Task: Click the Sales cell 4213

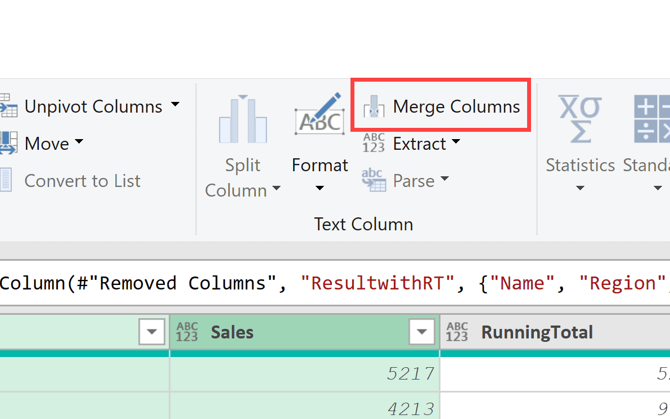Action: click(305, 406)
